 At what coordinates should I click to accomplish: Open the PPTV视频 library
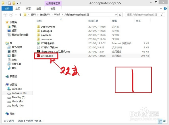[x=17, y=47]
